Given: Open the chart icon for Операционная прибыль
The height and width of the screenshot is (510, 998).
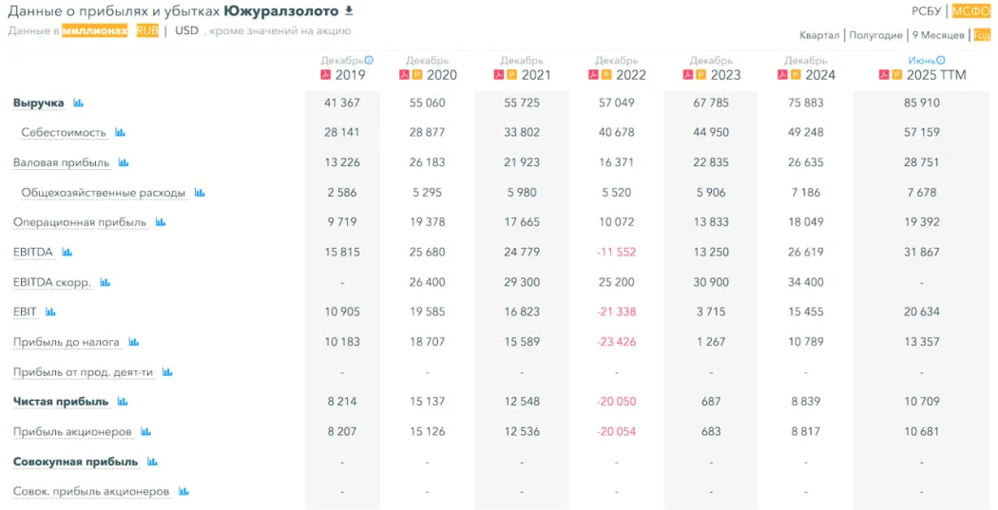Looking at the screenshot, I should 161,222.
